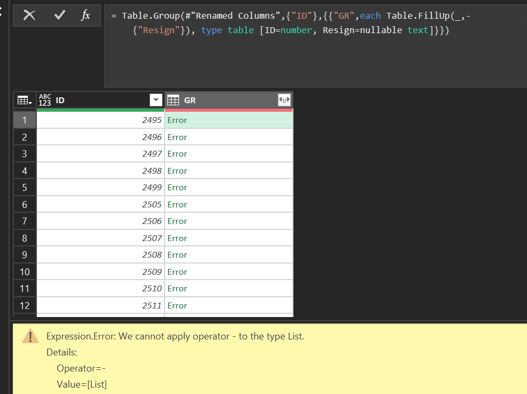The height and width of the screenshot is (394, 527).
Task: Click the ID cell 2511
Action: click(100, 305)
